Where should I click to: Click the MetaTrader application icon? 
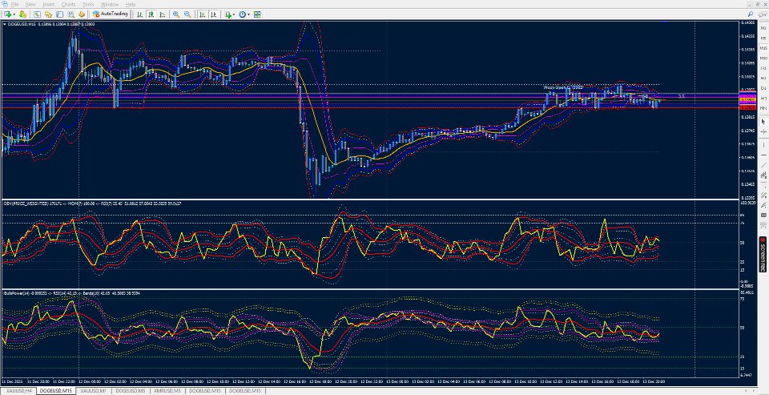click(x=5, y=4)
